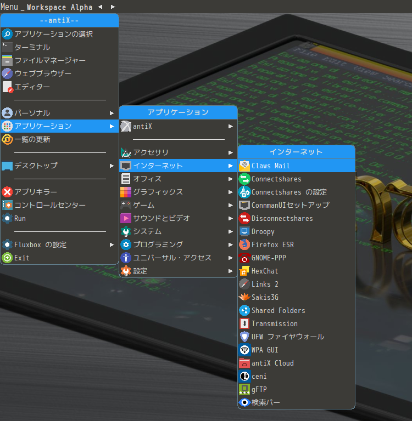Image resolution: width=412 pixels, height=421 pixels.
Task: Click the 一覧の更新 refresh icon
Action: (x=7, y=139)
